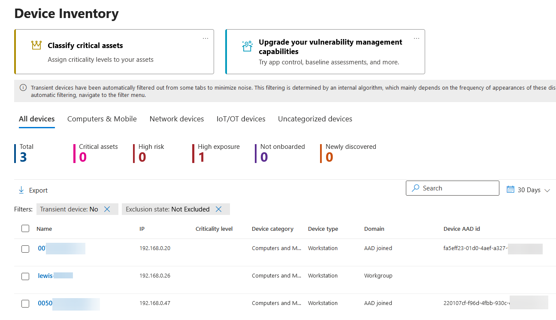The width and height of the screenshot is (556, 320).
Task: Remove the Exclusion state: Not Excluded filter
Action: tap(219, 209)
